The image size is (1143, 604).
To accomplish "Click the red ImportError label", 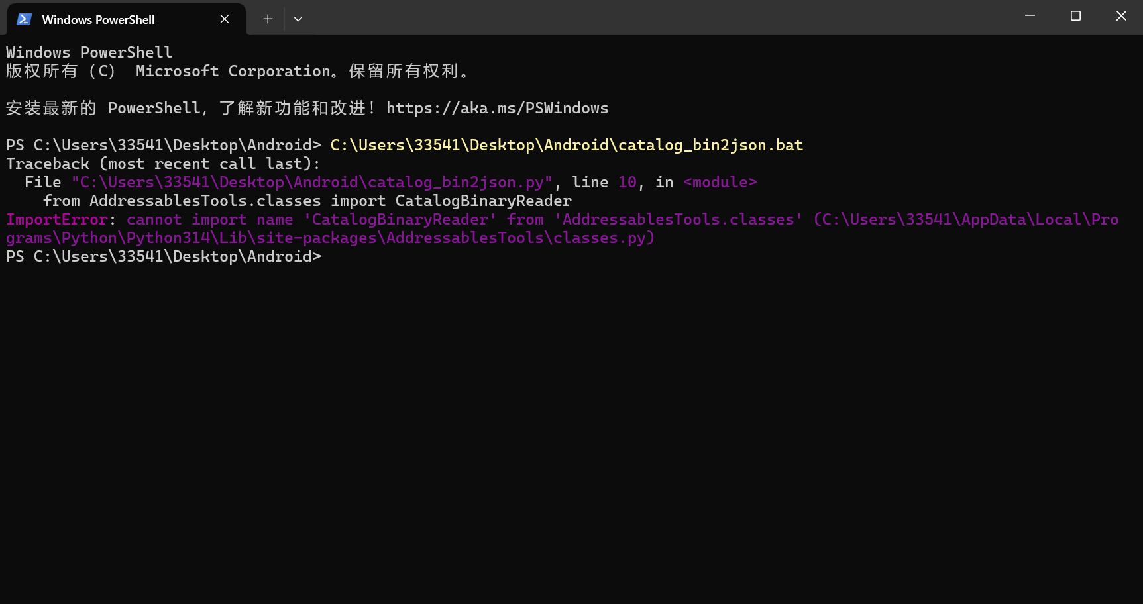I will point(57,219).
